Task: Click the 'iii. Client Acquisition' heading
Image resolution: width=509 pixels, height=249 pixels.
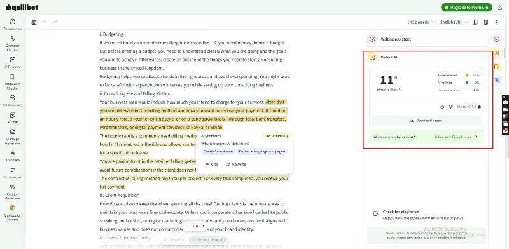Action: (120, 195)
